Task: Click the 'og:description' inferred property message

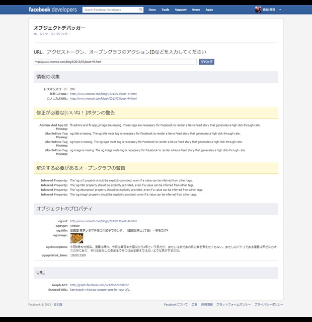Action: 136,190
